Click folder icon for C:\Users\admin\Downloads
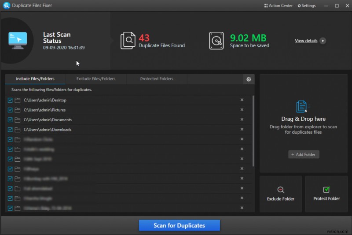Image resolution: width=352 pixels, height=235 pixels. (x=18, y=130)
